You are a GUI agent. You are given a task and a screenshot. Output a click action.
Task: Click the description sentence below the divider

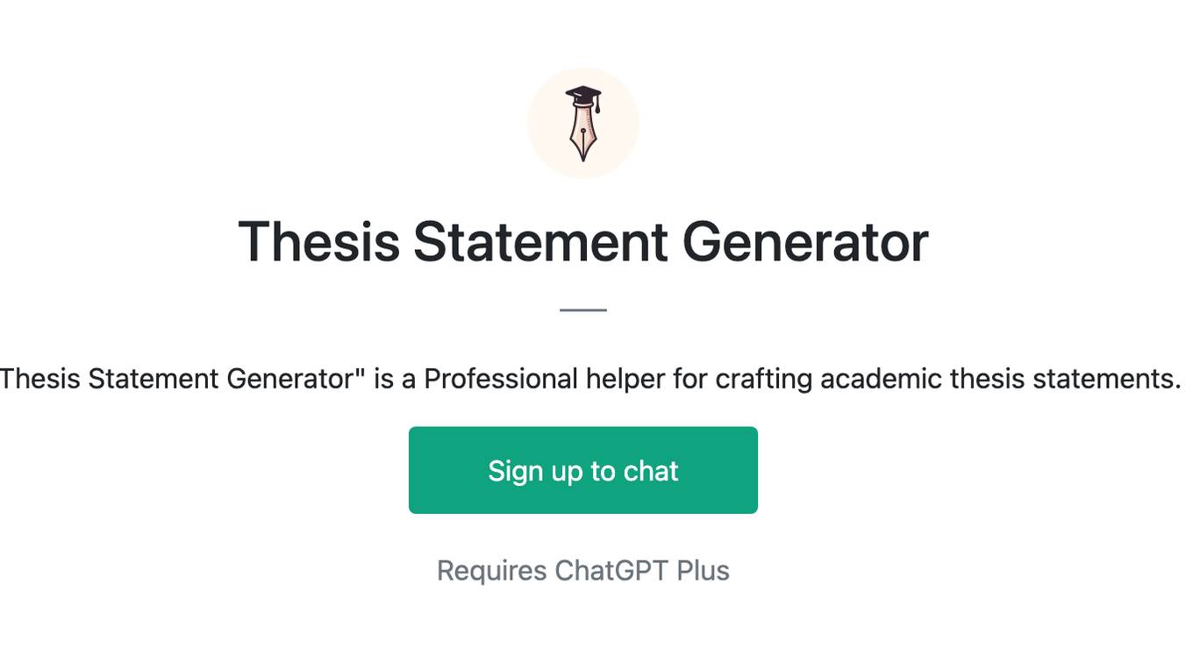pos(590,379)
